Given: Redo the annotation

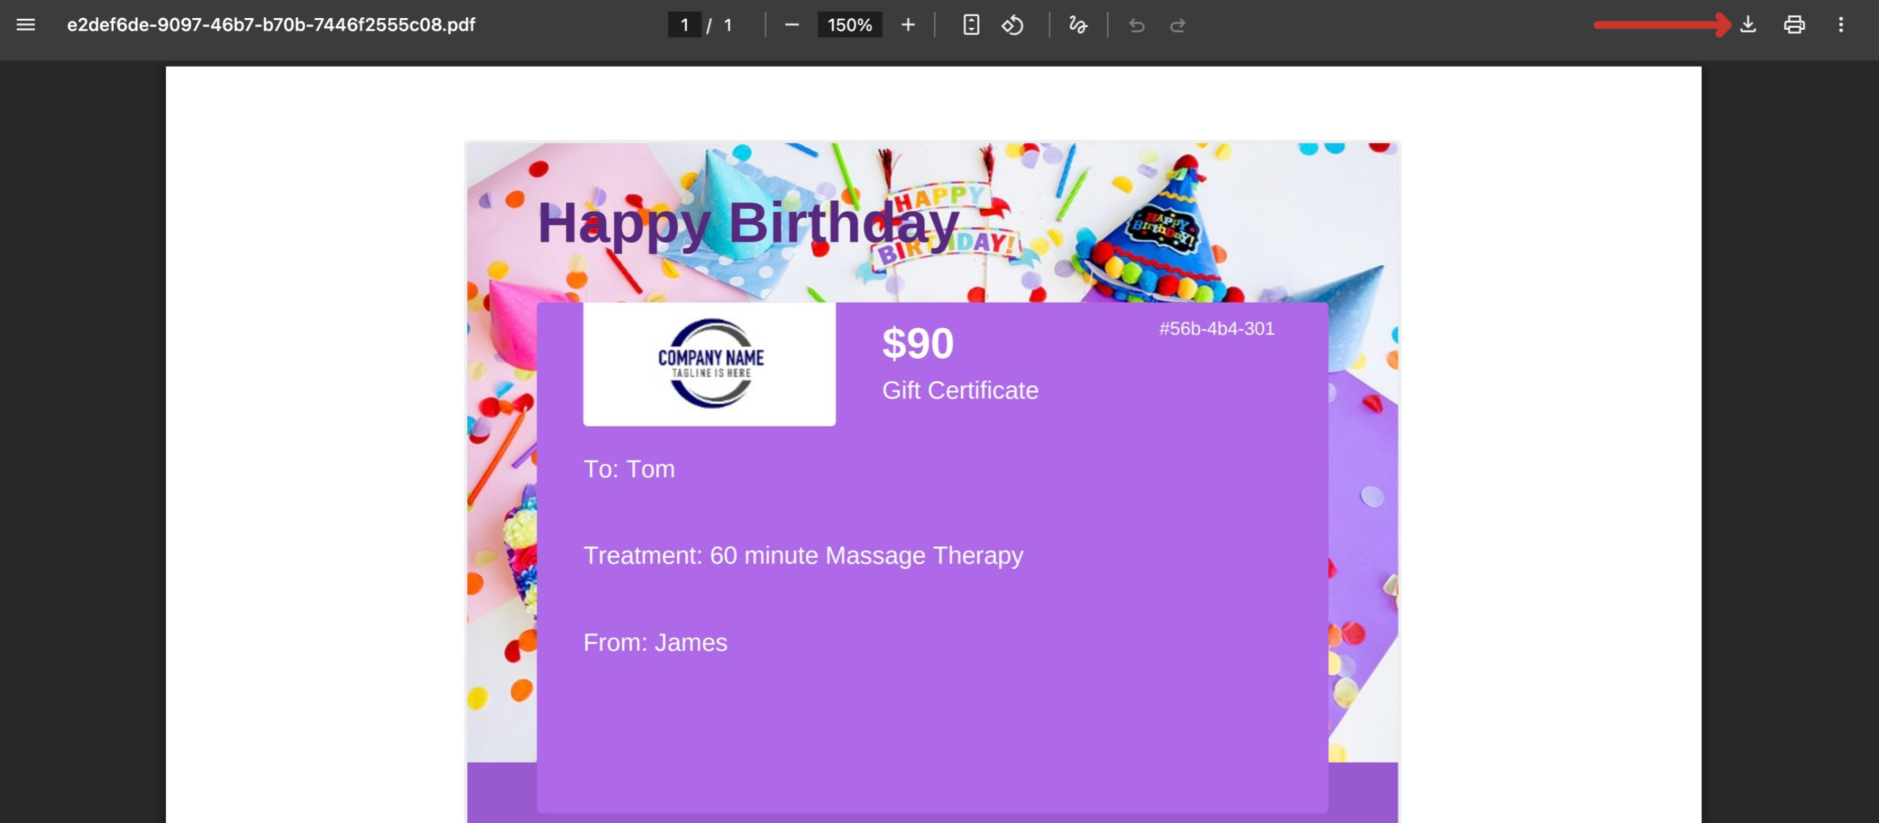Looking at the screenshot, I should pos(1177,25).
